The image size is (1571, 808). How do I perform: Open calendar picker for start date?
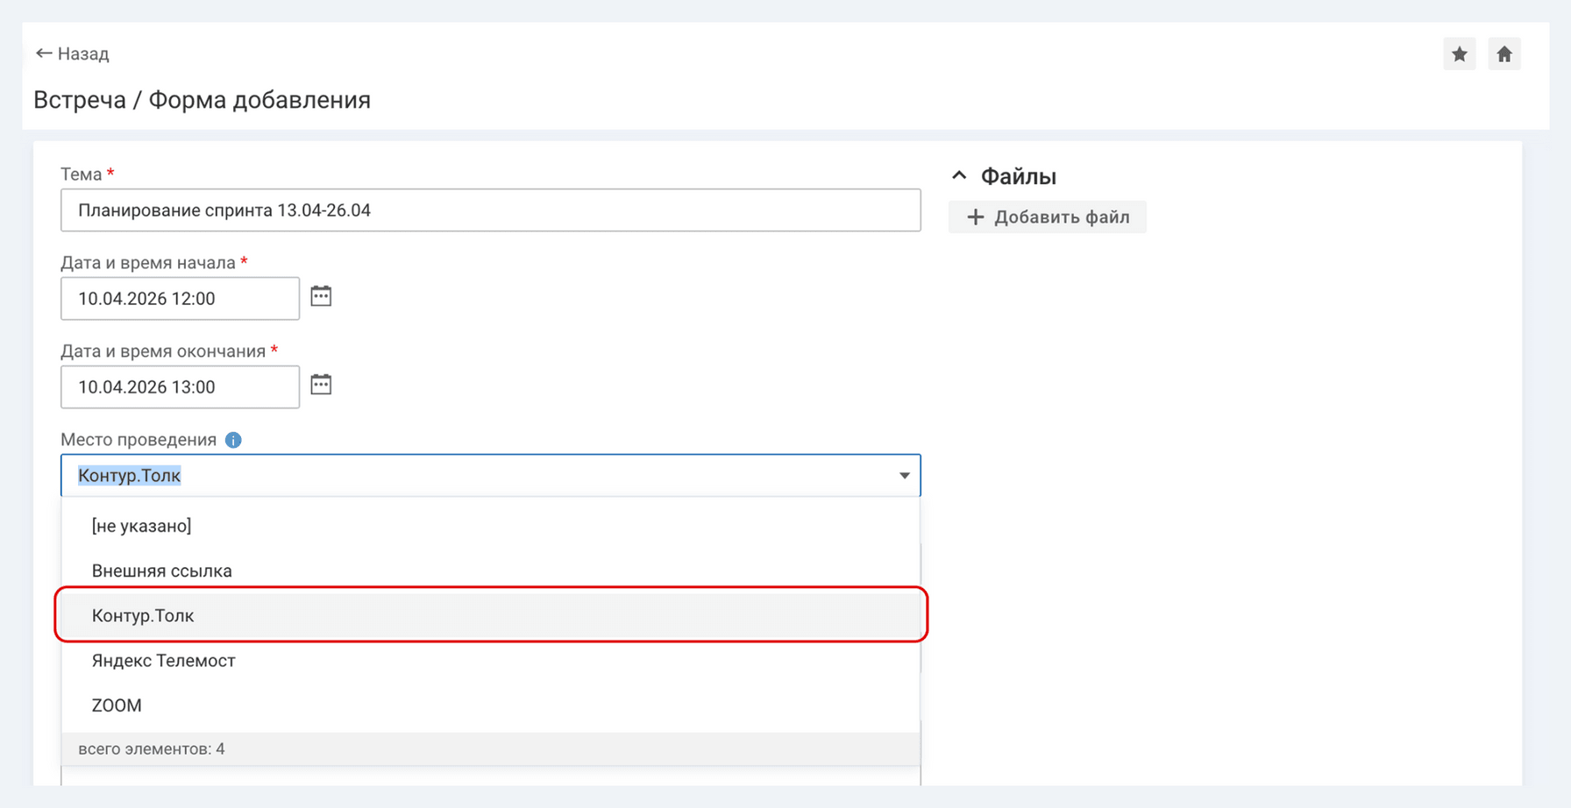pos(321,296)
